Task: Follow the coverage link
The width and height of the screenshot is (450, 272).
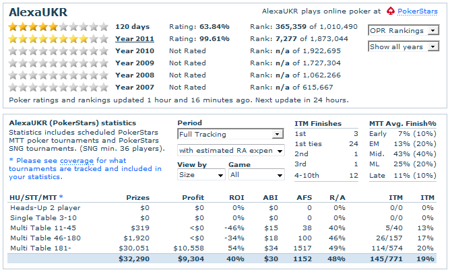Action: [77, 161]
